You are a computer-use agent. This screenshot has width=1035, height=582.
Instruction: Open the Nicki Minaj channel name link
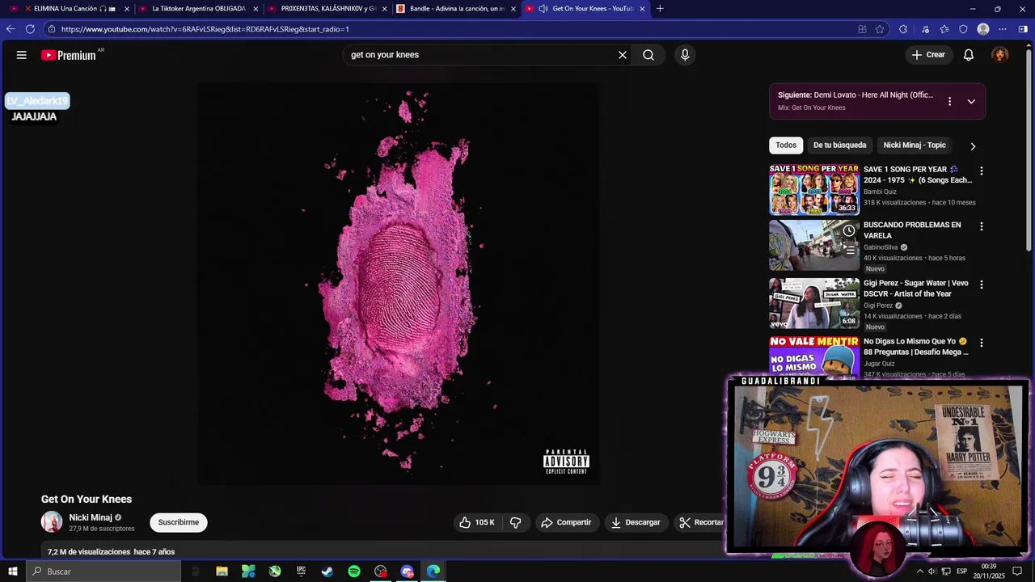coord(91,517)
